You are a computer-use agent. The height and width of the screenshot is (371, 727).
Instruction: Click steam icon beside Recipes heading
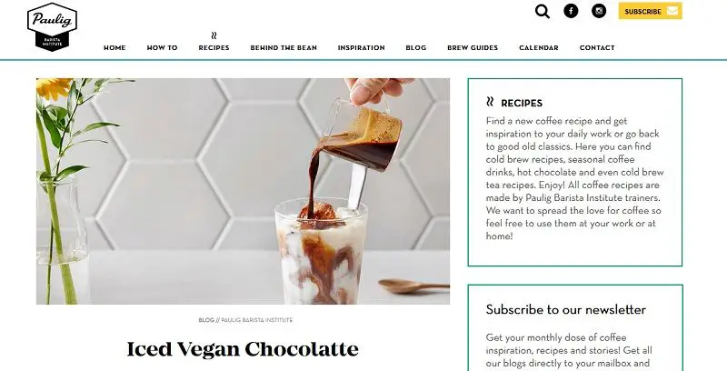(490, 102)
